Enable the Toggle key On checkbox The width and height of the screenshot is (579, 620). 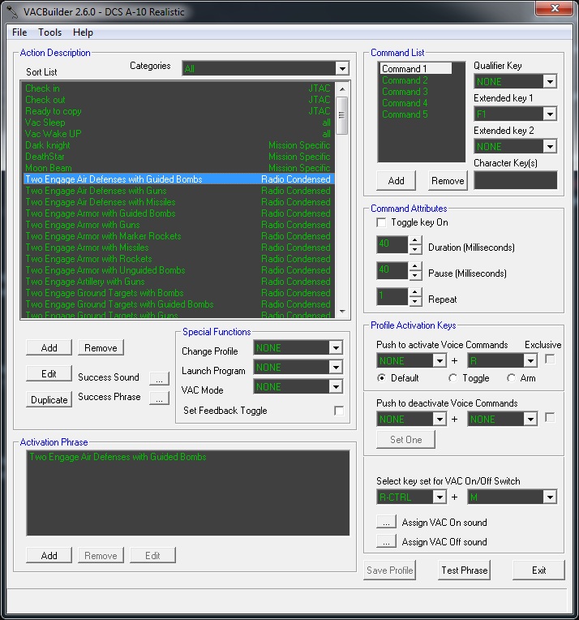(x=381, y=222)
